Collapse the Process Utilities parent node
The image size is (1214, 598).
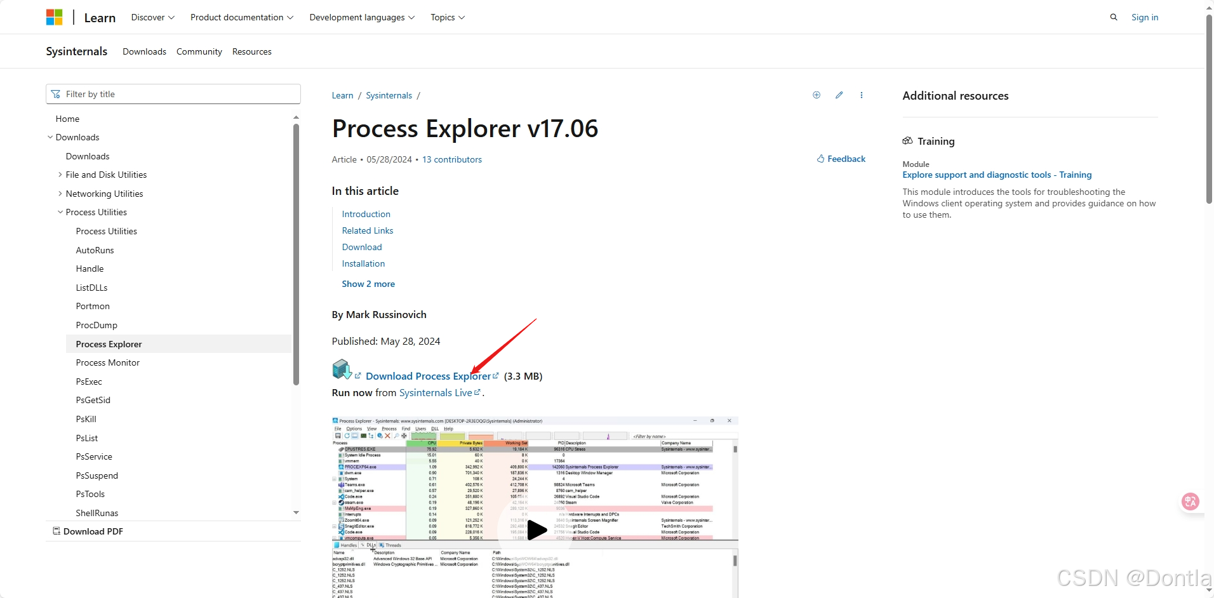coord(60,212)
